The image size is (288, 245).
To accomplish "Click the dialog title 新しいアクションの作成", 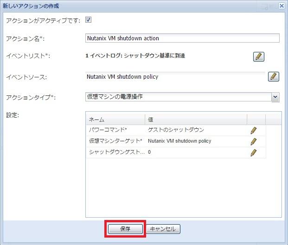I will [31, 6].
